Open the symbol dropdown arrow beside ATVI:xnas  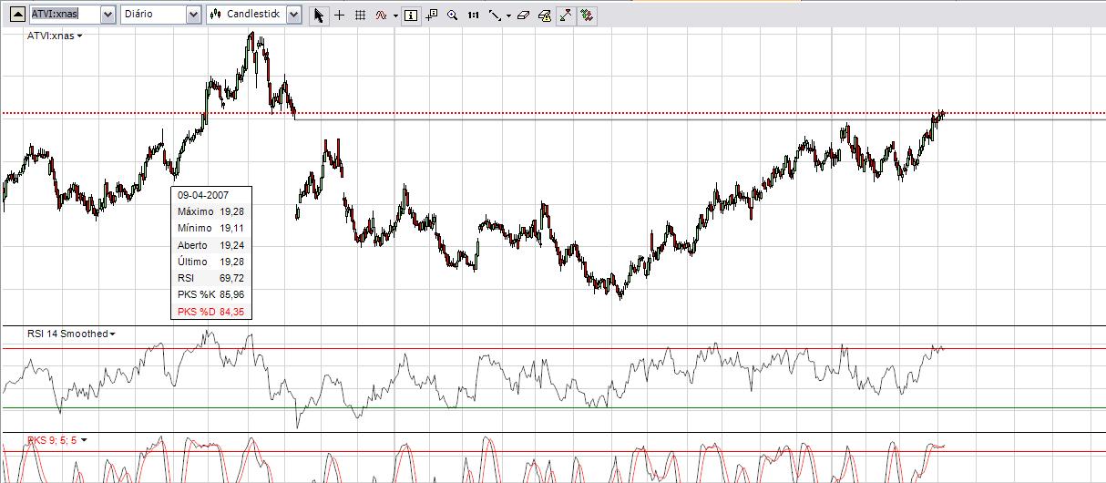click(x=108, y=15)
